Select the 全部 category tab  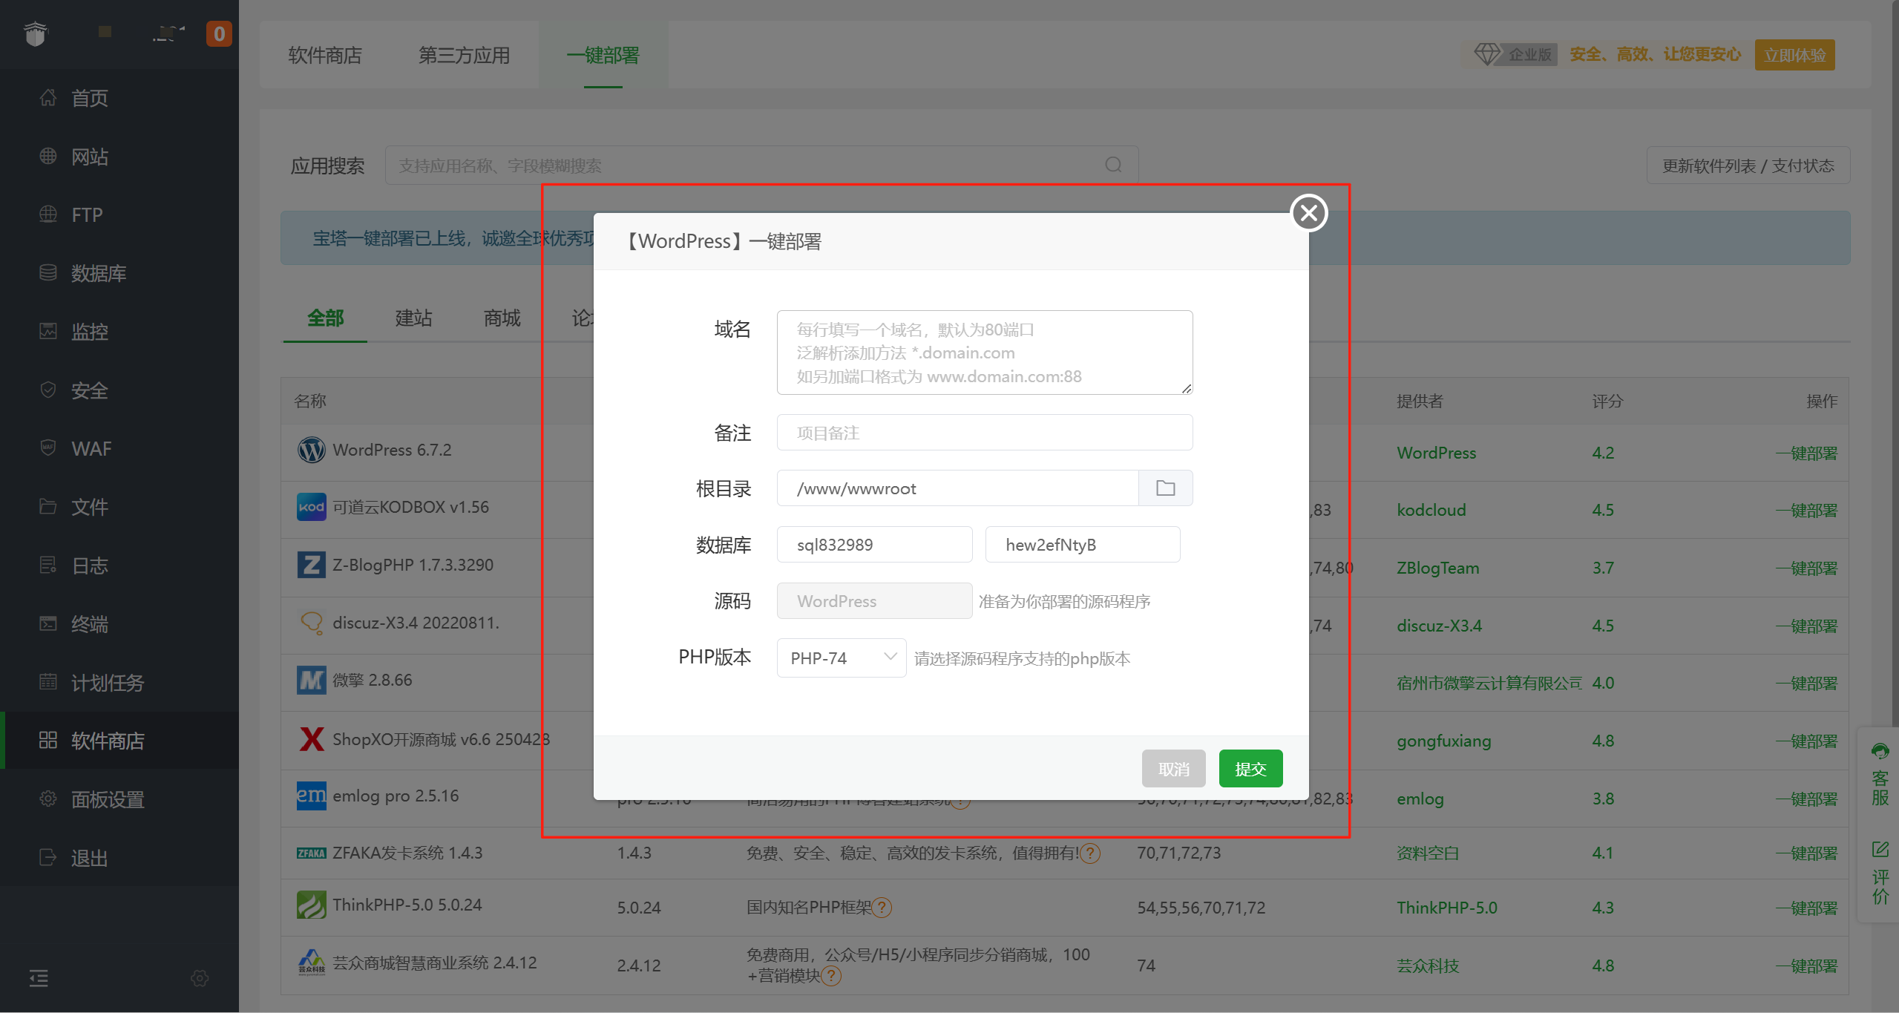(x=325, y=318)
